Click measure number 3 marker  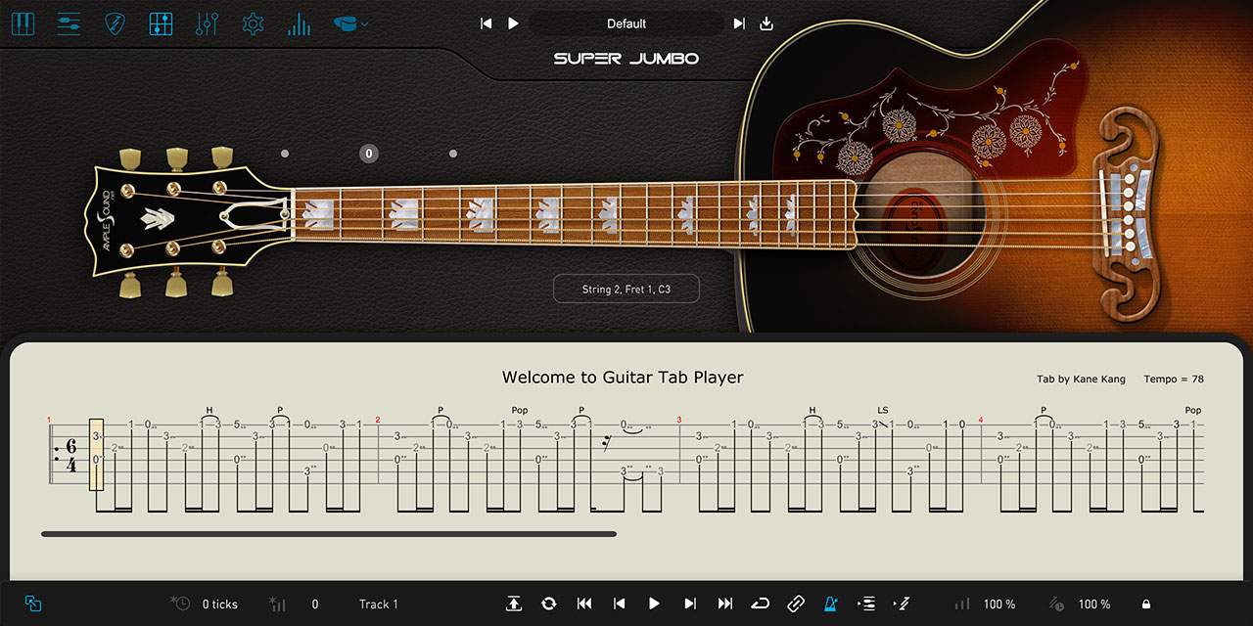pyautogui.click(x=678, y=420)
